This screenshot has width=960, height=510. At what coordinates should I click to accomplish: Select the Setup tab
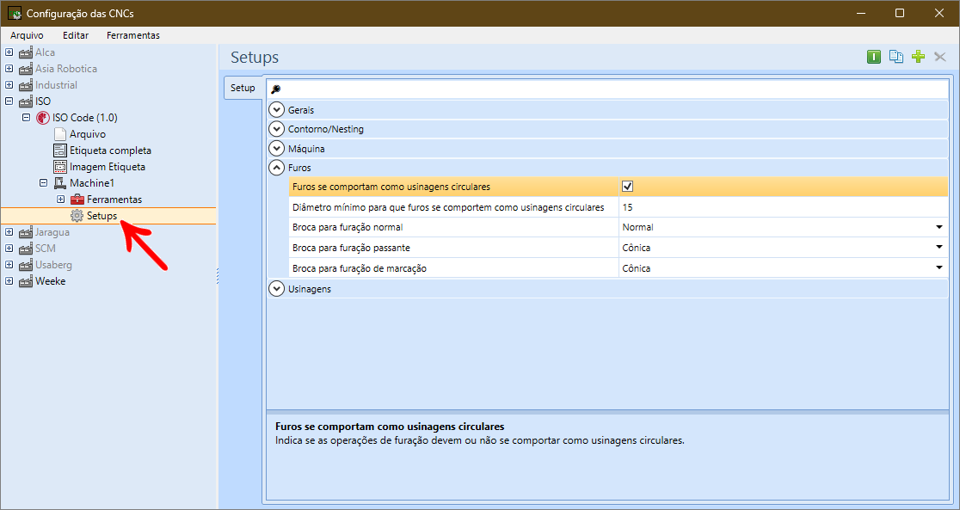coord(243,88)
